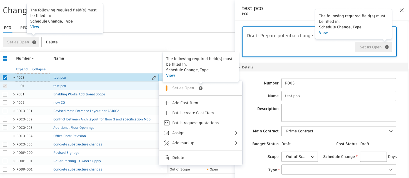409x178 pixels.
Task: Uncheck the P003 row checkbox
Action: (5, 78)
